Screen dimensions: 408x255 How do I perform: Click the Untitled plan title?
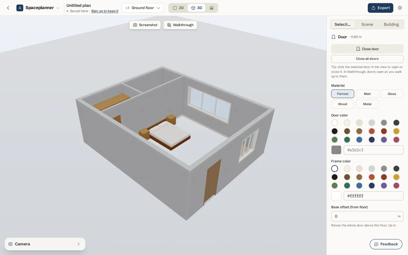(78, 5)
